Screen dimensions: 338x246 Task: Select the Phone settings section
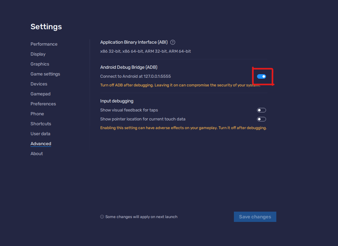37,114
